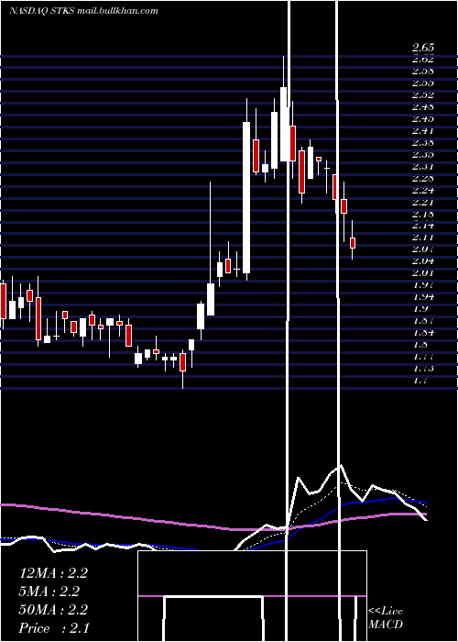Click the 1.7 price axis label
Screen dimensions: 458x642
[420, 381]
